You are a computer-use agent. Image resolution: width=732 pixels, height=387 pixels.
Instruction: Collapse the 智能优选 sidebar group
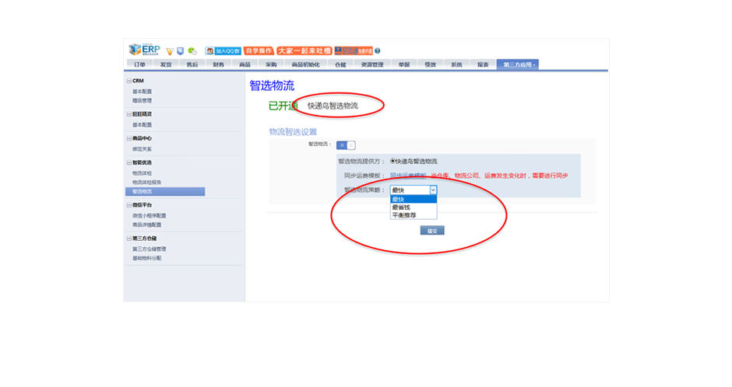[x=129, y=162]
